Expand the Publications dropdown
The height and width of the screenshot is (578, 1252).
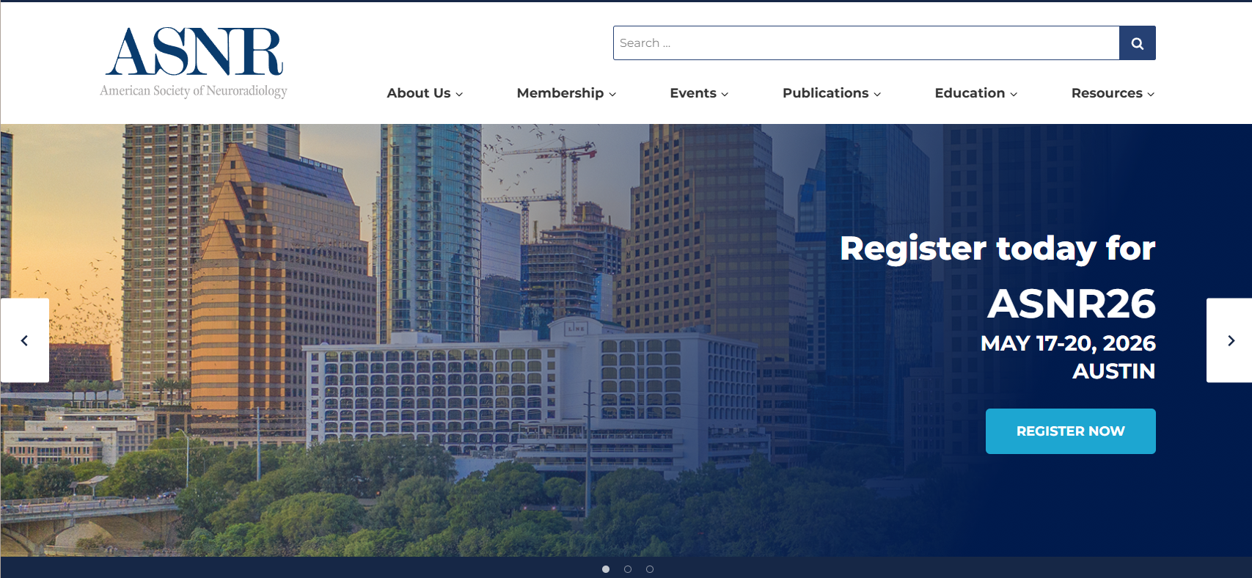coord(831,93)
